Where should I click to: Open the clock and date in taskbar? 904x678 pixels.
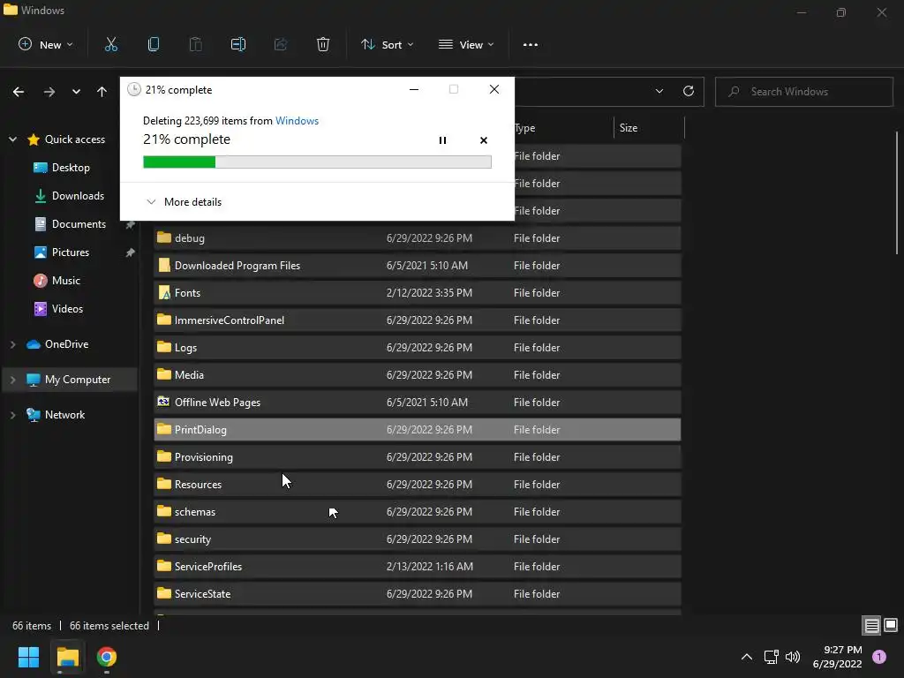coord(838,657)
